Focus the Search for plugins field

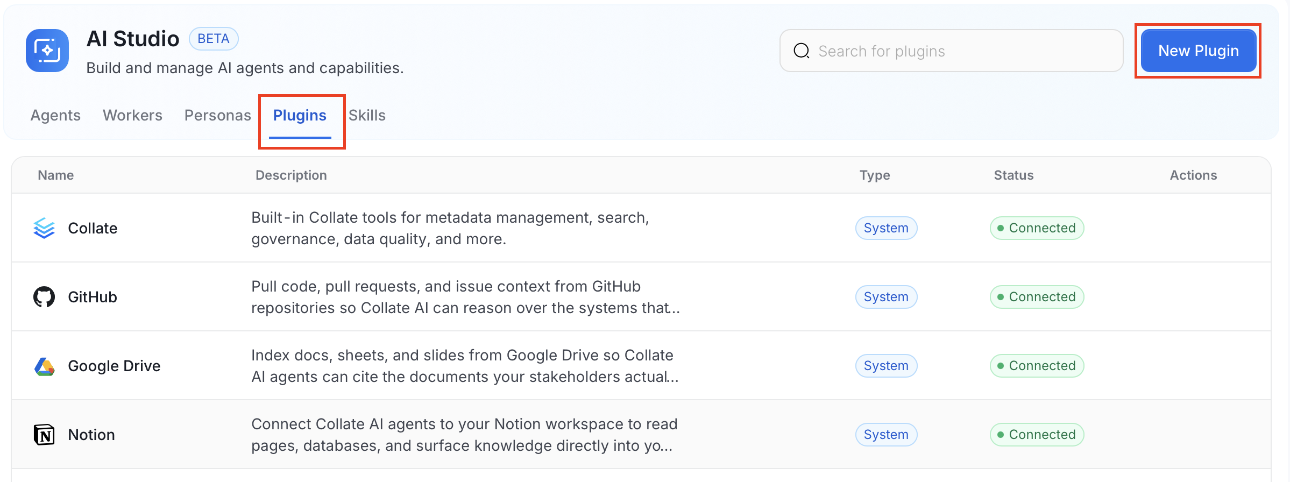click(x=951, y=51)
